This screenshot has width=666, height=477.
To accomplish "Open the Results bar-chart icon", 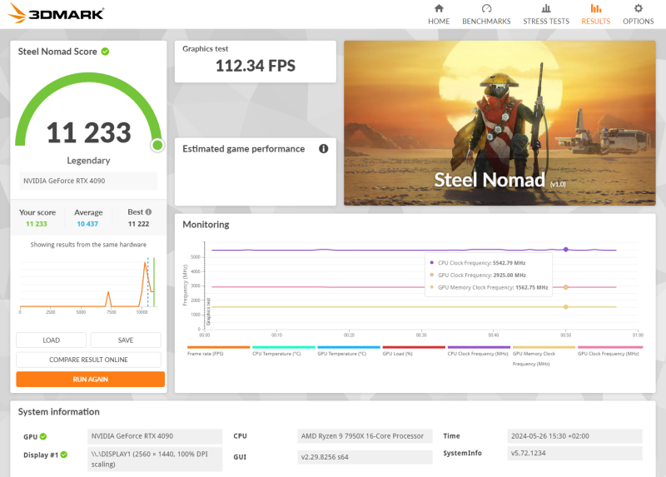I will 596,8.
